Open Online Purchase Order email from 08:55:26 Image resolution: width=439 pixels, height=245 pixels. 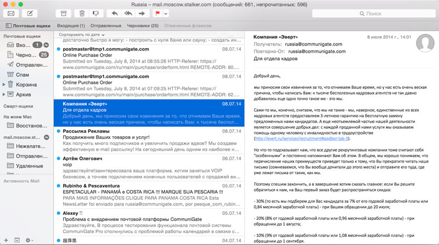click(x=149, y=58)
